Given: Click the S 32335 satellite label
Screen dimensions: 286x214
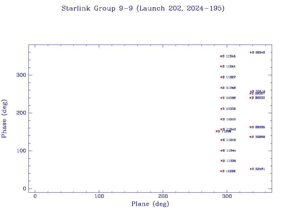Looking at the screenshot, I should pyautogui.click(x=258, y=127).
